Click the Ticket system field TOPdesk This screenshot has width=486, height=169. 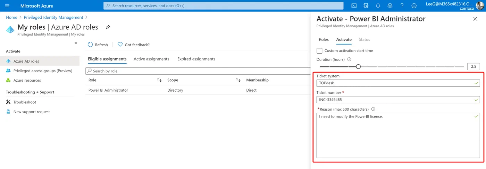(398, 83)
